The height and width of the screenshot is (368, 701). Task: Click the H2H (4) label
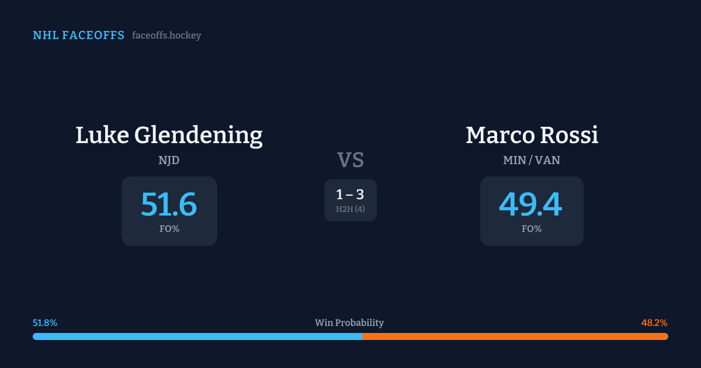[x=350, y=209]
